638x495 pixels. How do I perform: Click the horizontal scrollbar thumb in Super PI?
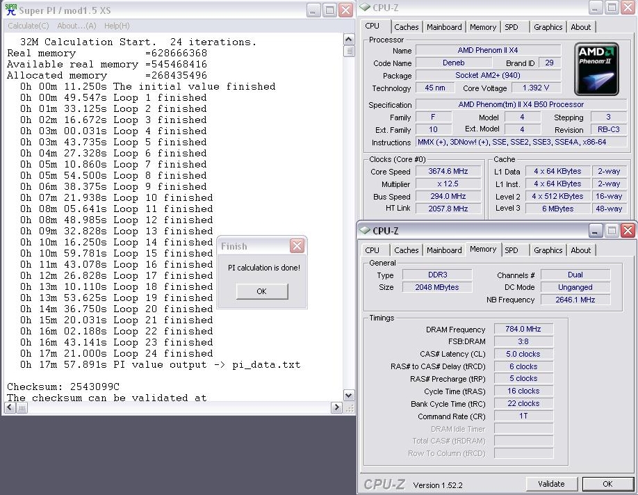(22, 407)
